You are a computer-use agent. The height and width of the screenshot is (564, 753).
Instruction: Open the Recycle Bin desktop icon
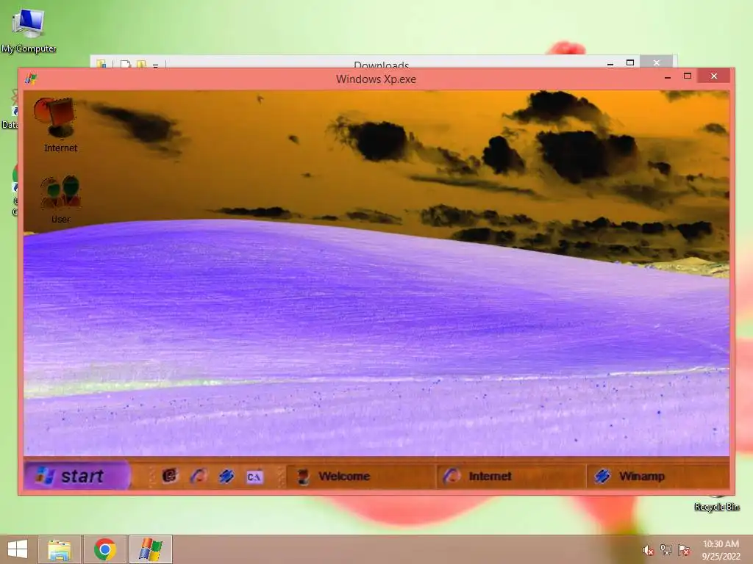click(x=716, y=504)
